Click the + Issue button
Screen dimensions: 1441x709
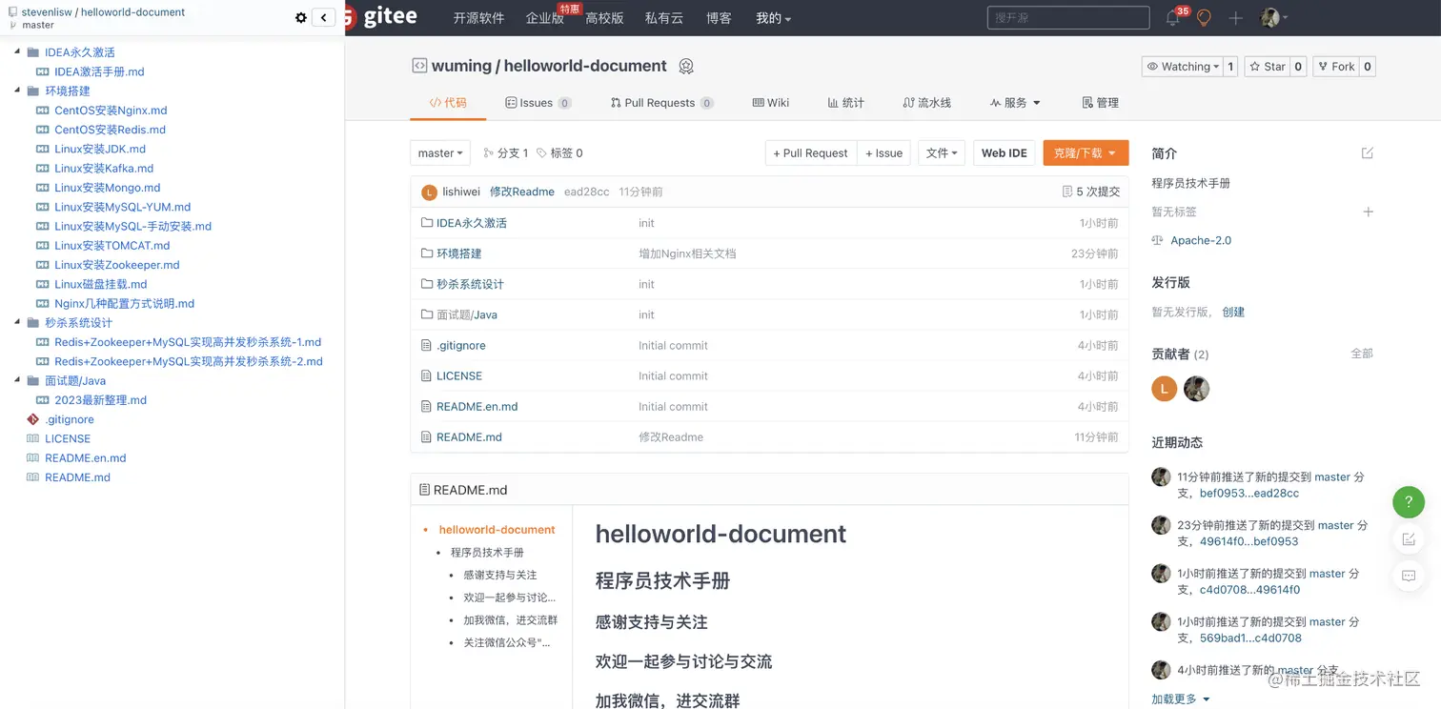883,152
